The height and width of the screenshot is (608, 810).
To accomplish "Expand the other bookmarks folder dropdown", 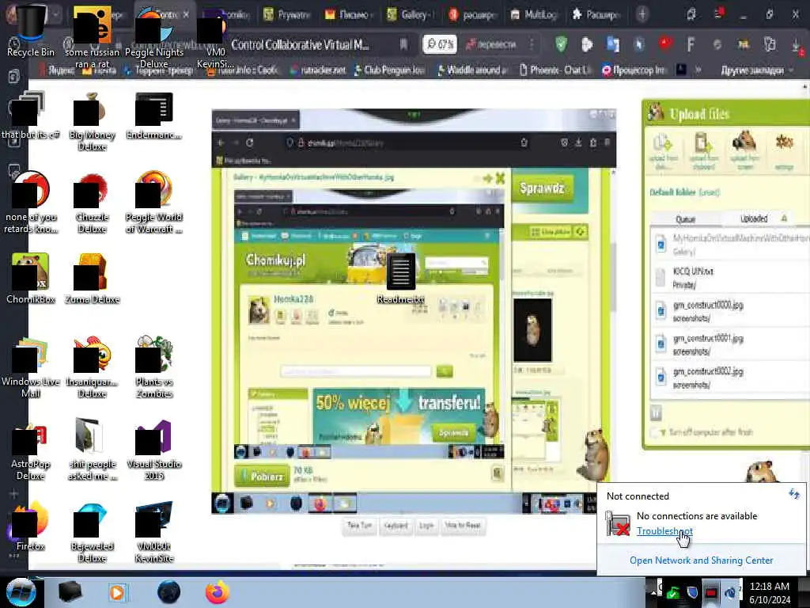I will click(x=757, y=70).
